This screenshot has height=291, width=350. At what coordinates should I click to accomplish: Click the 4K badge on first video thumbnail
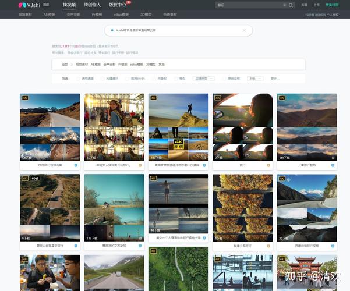(25, 98)
